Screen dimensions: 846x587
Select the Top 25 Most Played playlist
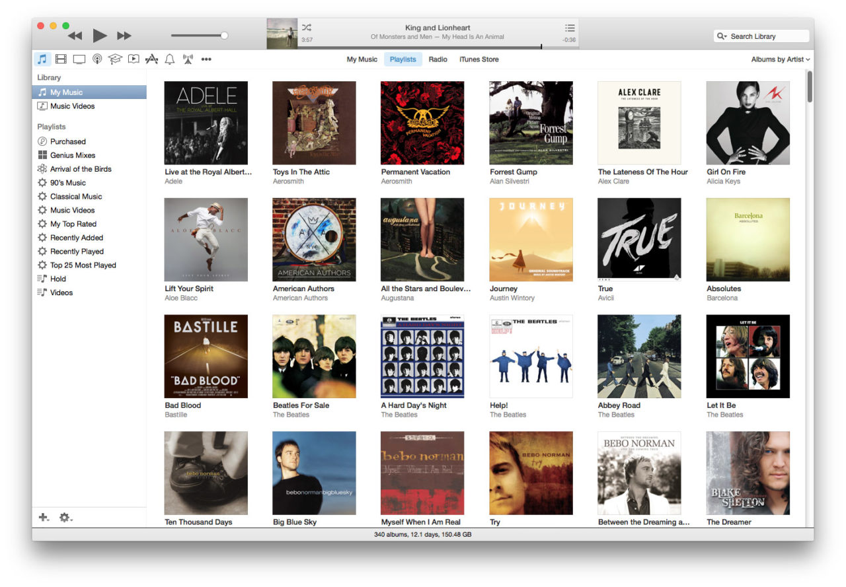[x=83, y=265]
